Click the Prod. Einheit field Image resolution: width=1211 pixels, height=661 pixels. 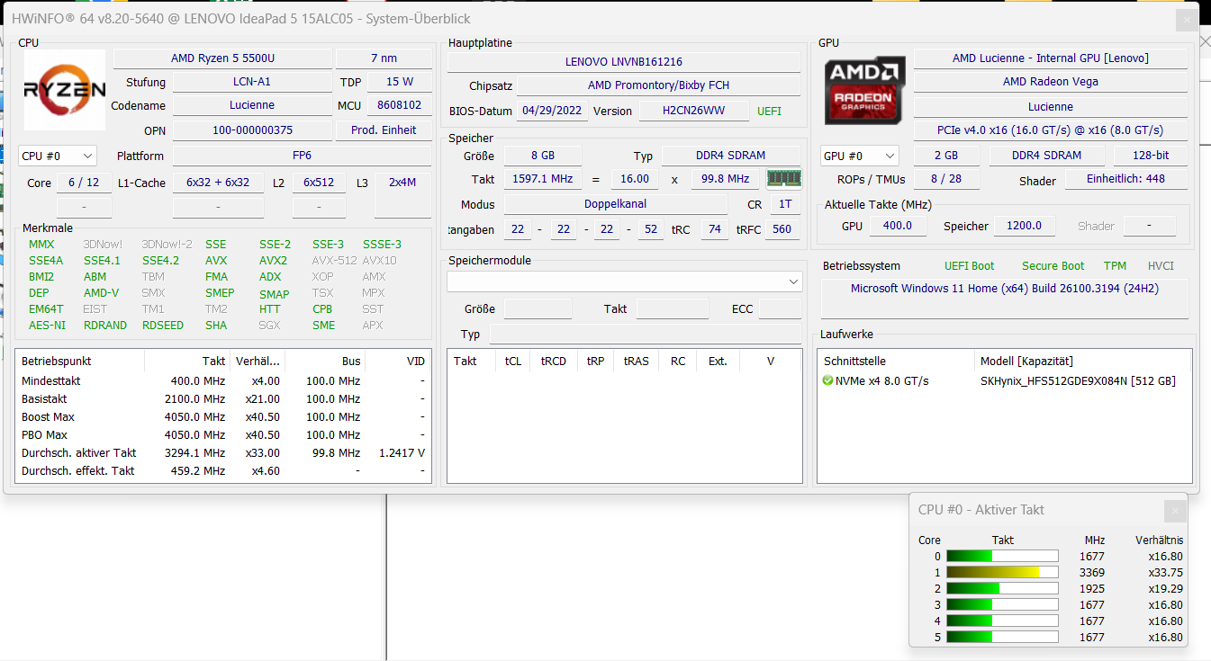click(x=384, y=130)
